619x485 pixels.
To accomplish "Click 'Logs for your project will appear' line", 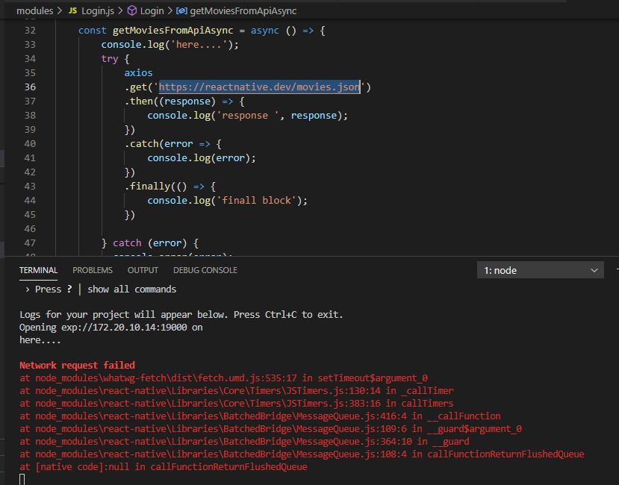I will pyautogui.click(x=181, y=315).
